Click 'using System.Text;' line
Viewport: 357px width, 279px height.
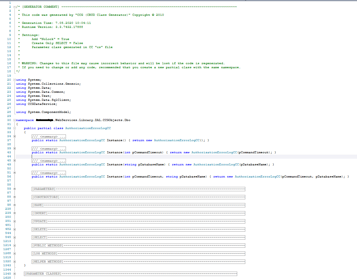(34, 96)
